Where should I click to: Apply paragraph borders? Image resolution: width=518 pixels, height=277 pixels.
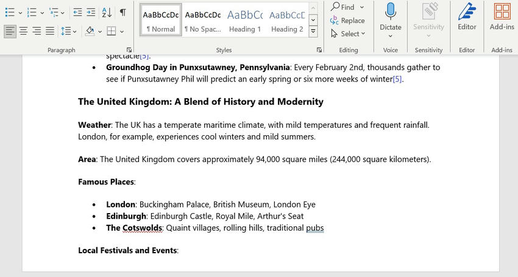pyautogui.click(x=112, y=32)
